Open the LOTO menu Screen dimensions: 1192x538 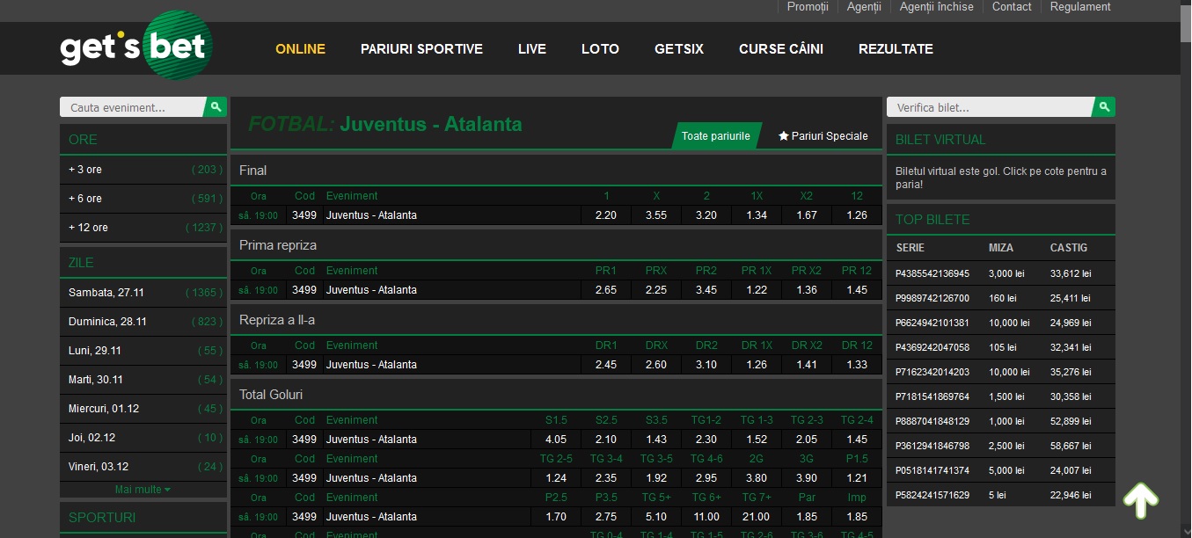coord(600,49)
